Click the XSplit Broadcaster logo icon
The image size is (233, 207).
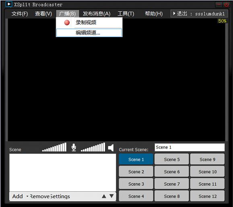pos(8,4)
